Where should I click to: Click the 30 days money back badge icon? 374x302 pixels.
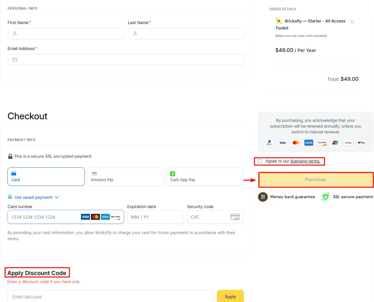(263, 197)
